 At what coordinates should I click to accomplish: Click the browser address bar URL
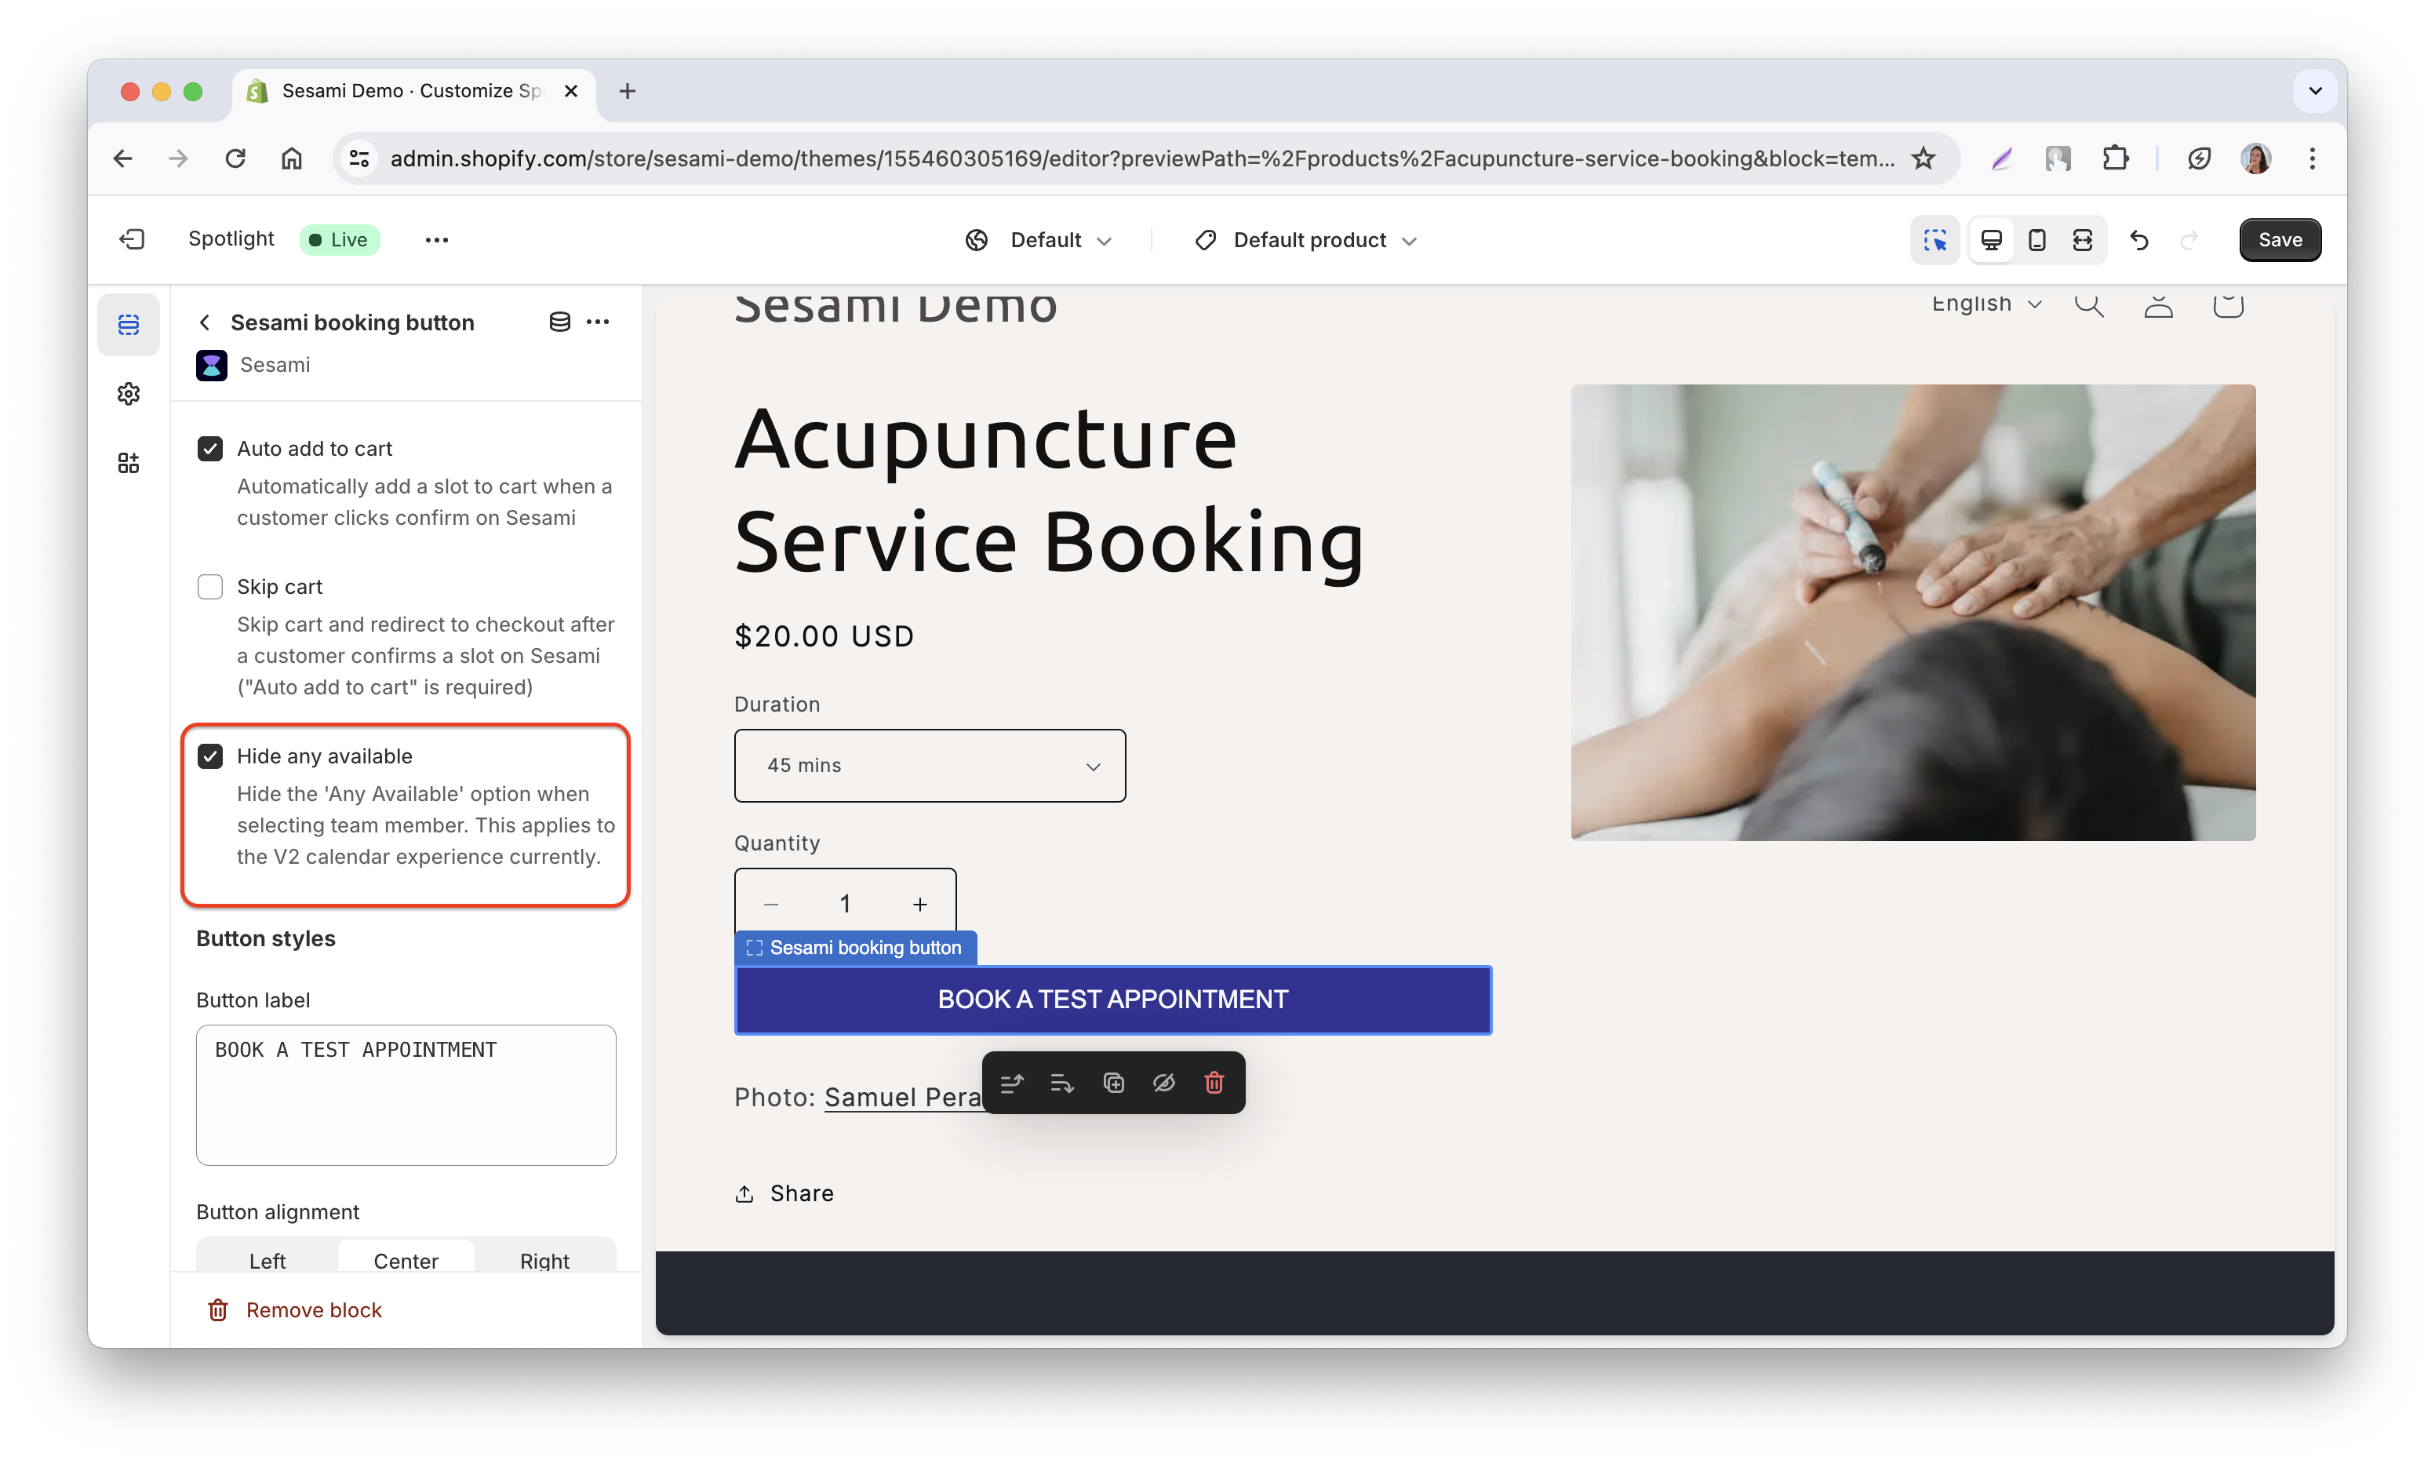coord(1141,158)
